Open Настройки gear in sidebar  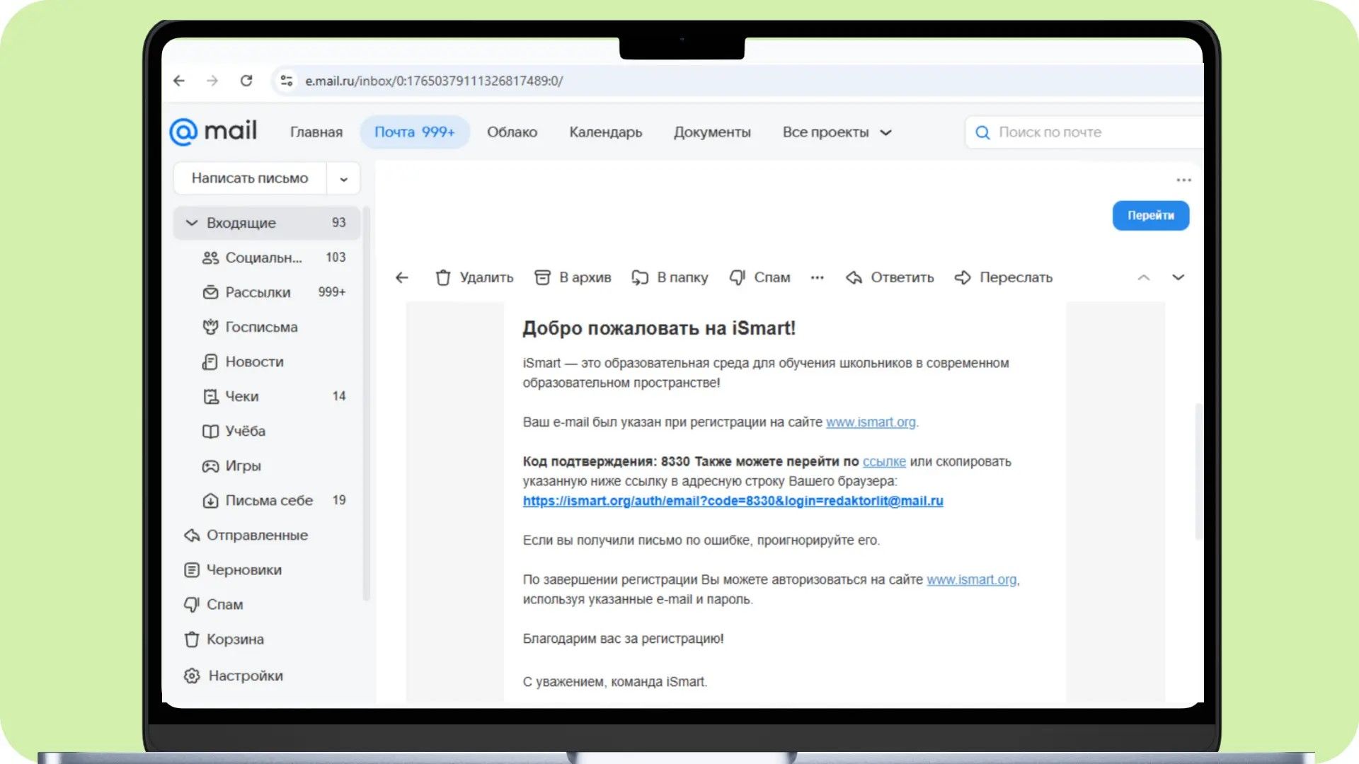pyautogui.click(x=192, y=676)
